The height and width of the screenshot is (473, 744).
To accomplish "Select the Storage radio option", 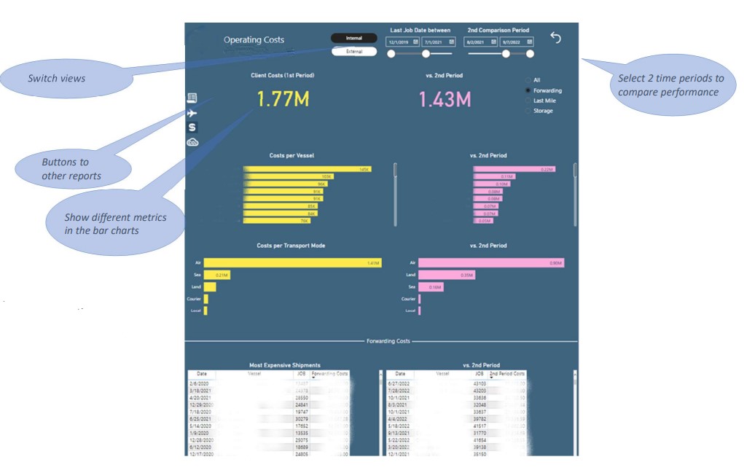I will coord(528,111).
